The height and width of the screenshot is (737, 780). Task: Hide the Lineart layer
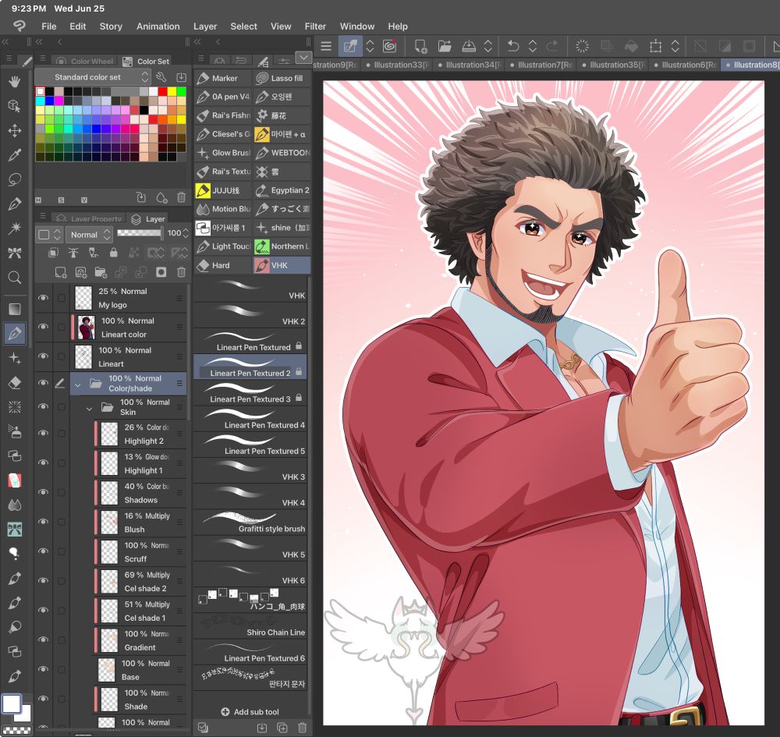tap(43, 356)
